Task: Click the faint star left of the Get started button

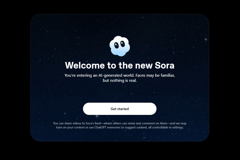Action: click(65, 113)
